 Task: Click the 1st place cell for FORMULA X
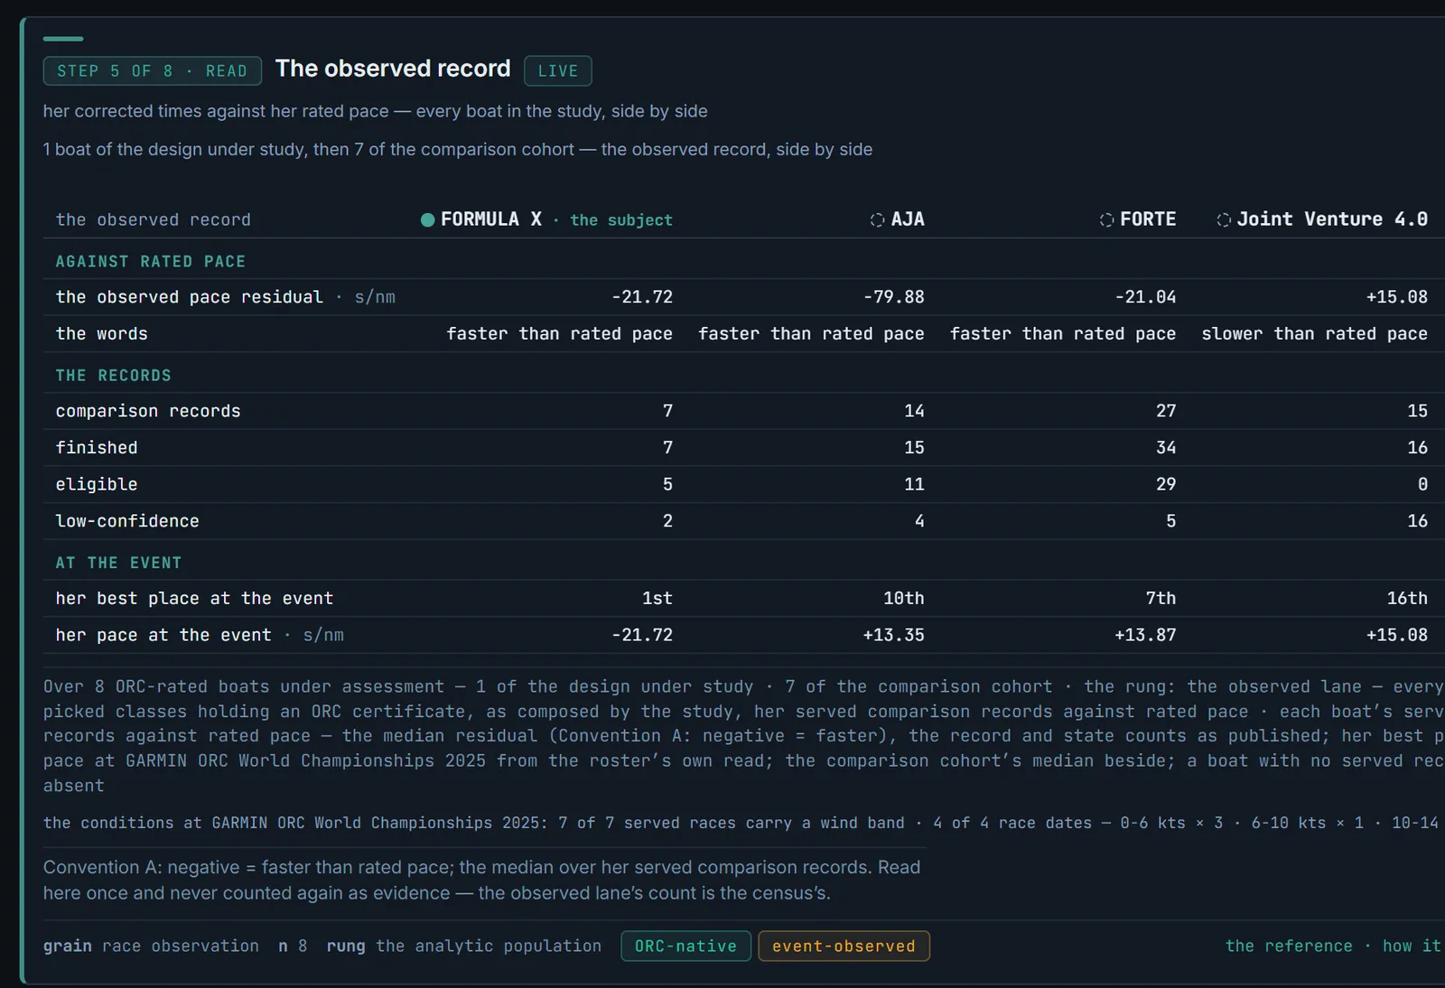tap(657, 599)
